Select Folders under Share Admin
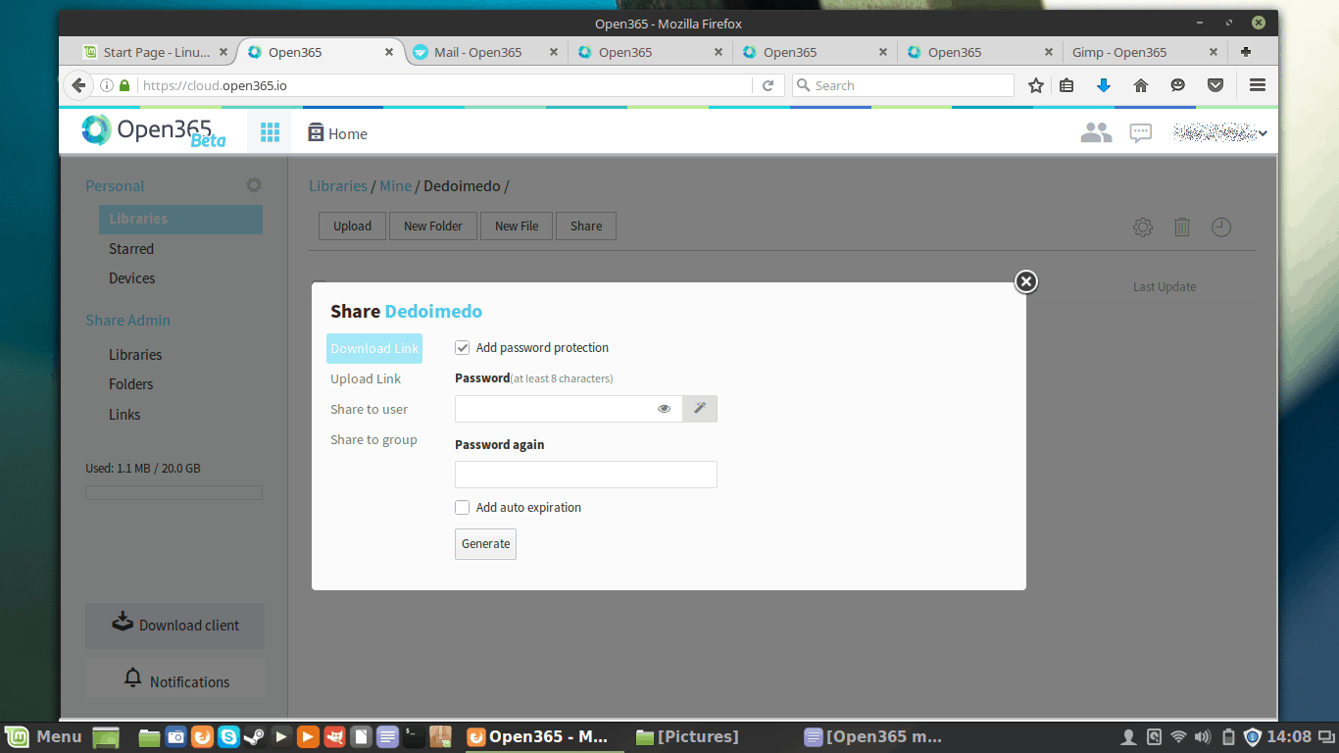This screenshot has width=1339, height=753. tap(131, 384)
